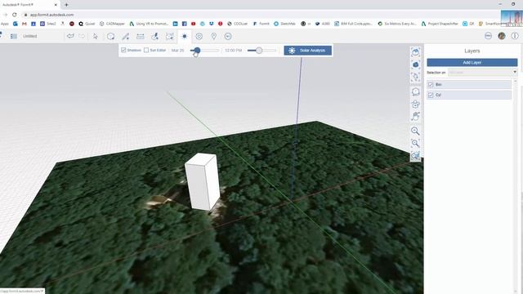Click the white box building in scene
523x294 pixels.
[203, 181]
